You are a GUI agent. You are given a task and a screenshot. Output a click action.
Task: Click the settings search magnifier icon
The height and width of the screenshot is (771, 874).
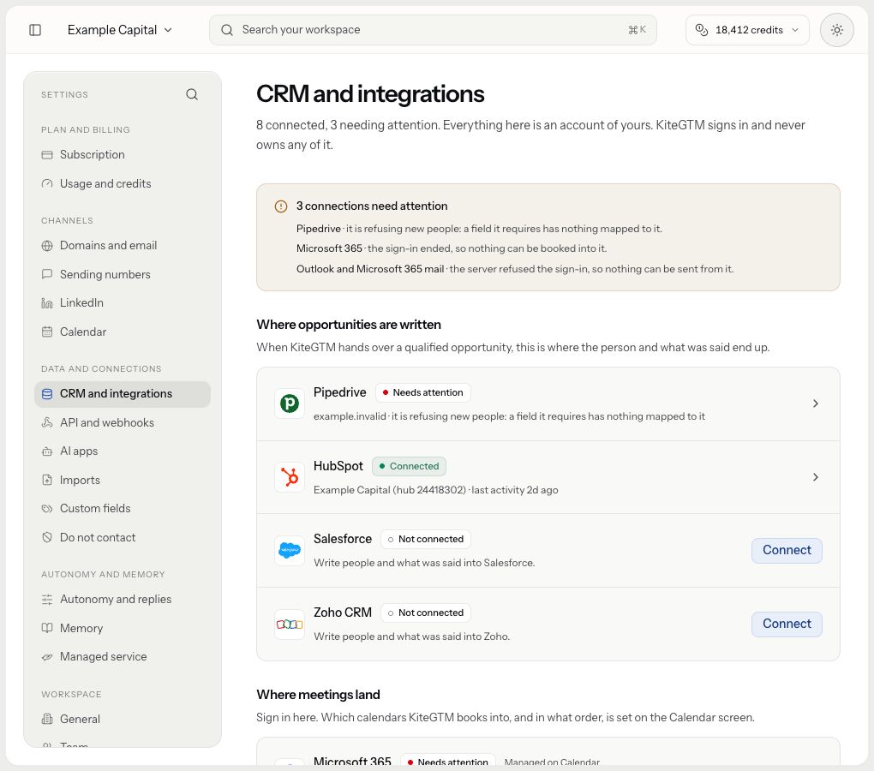pyautogui.click(x=192, y=94)
